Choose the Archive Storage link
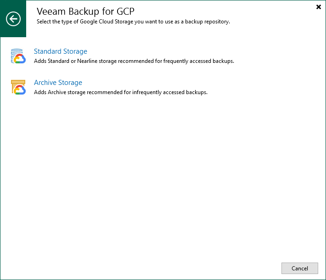The height and width of the screenshot is (280, 326). (58, 83)
